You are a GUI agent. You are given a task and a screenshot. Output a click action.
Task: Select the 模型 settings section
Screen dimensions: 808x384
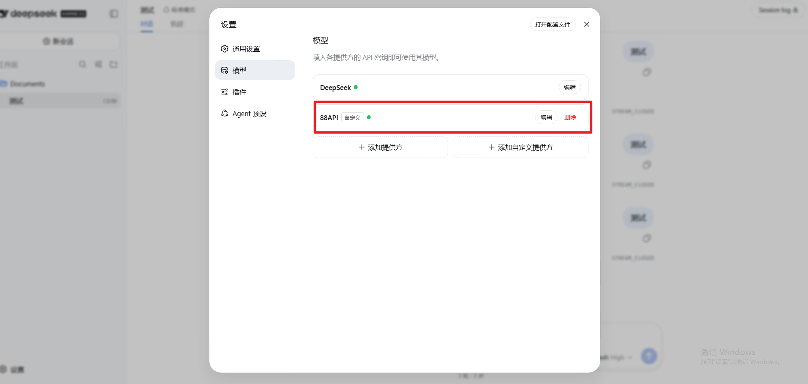point(255,70)
